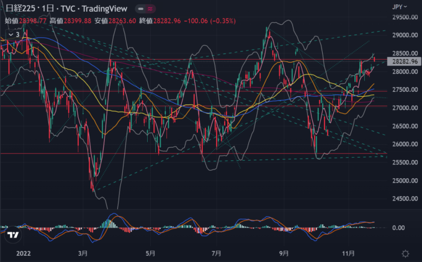
Task: Select the 3月 time axis label
Action: tap(83, 253)
